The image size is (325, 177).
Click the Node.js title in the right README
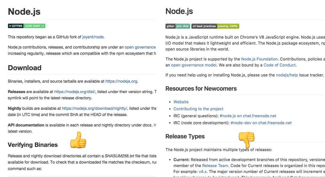179,11
